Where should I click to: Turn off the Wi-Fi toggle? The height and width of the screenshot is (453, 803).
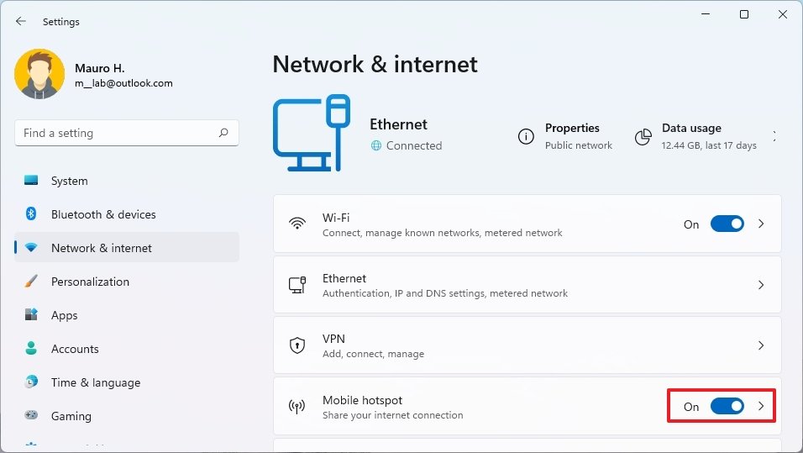click(727, 224)
